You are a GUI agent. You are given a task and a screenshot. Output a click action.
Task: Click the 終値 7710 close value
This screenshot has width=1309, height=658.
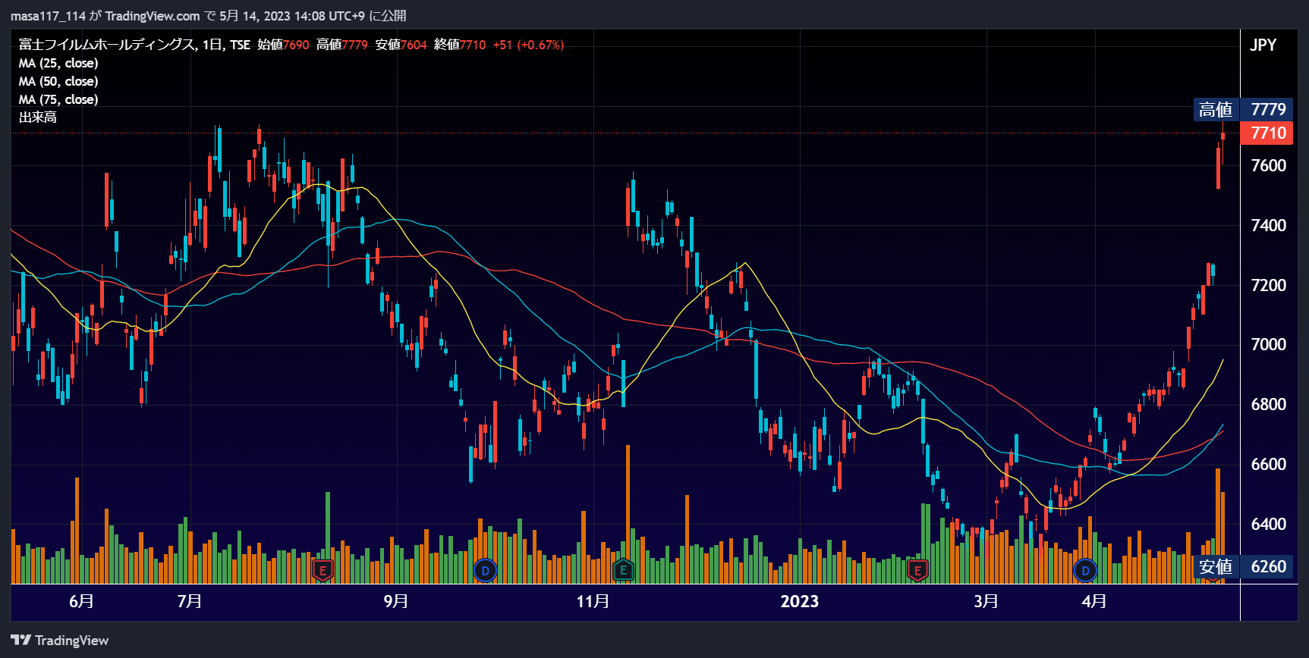click(x=460, y=45)
